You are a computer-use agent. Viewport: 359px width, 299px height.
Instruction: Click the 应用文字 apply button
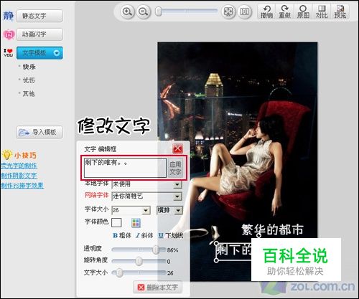click(175, 168)
